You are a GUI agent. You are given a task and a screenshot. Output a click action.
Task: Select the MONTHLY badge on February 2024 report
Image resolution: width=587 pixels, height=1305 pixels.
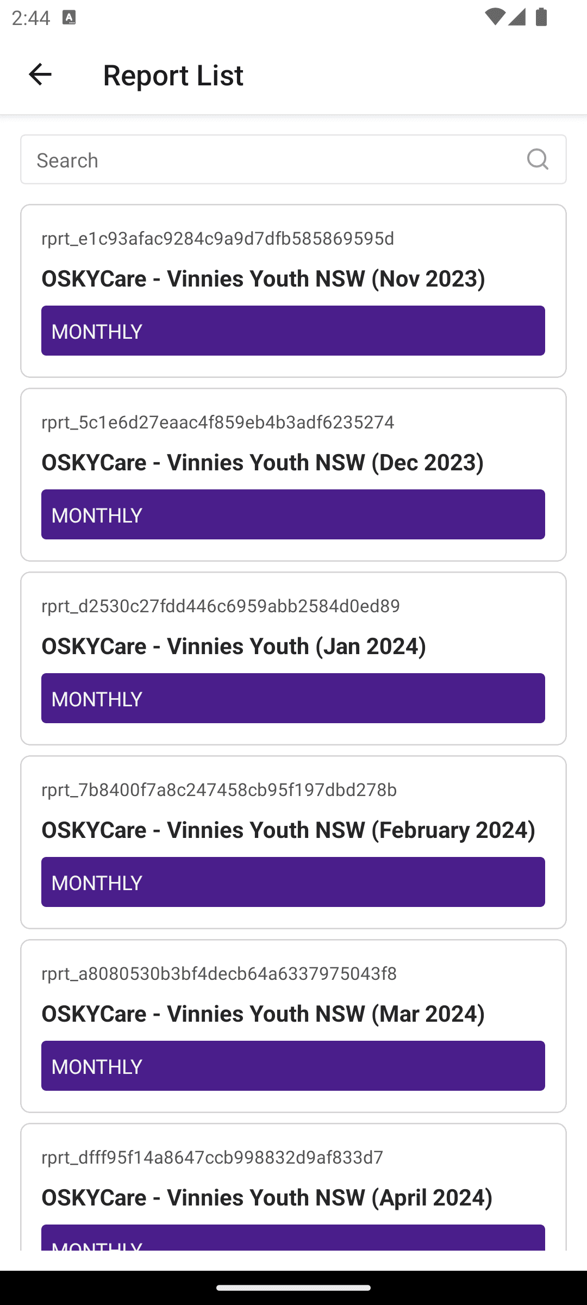(x=293, y=882)
